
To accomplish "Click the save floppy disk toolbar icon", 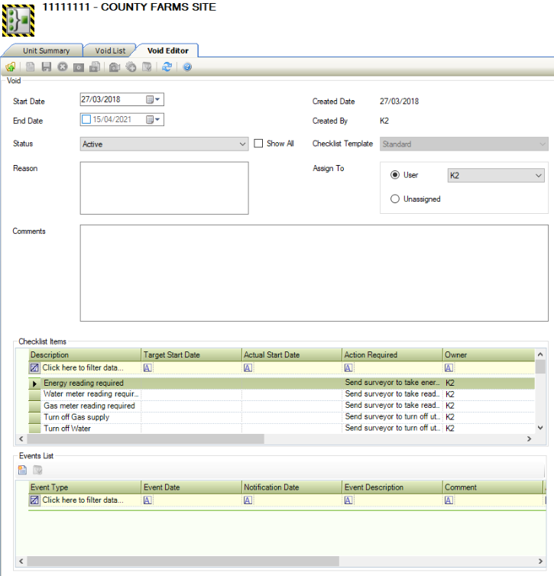I will point(46,67).
